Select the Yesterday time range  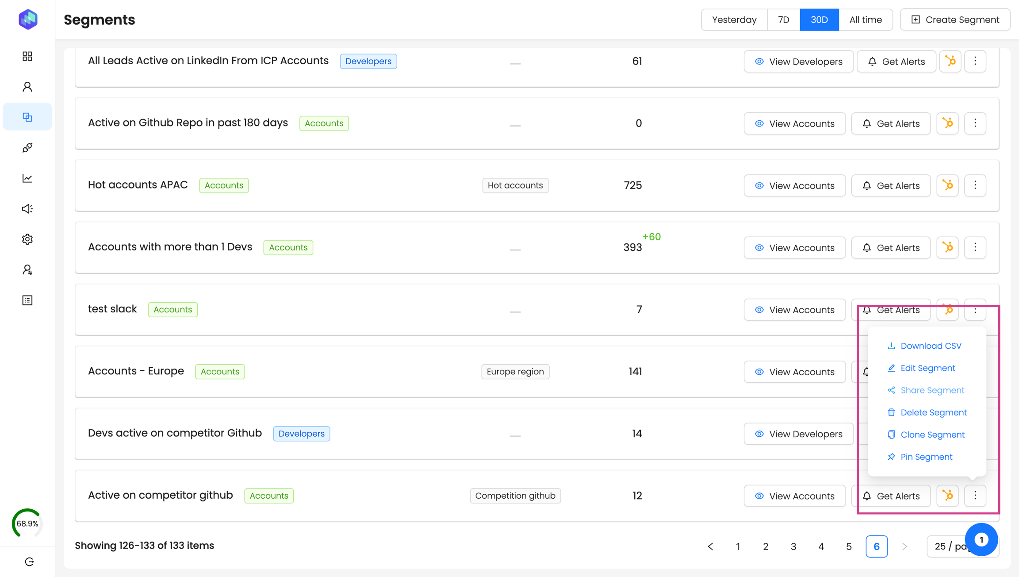pos(734,20)
